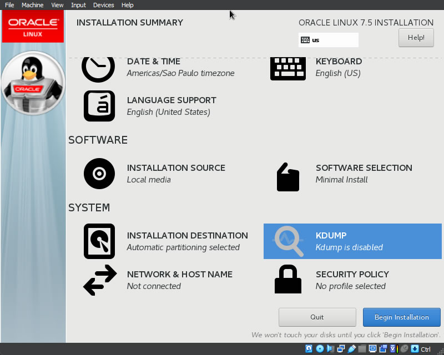Select the NETWORK & HOST NAME label
The height and width of the screenshot is (355, 444).
coord(179,275)
